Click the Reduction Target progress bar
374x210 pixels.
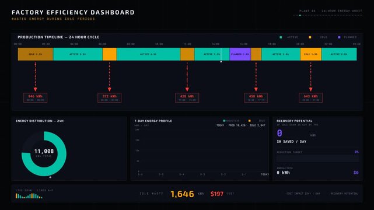point(318,158)
